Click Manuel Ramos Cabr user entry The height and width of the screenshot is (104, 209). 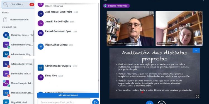(x=18, y=93)
